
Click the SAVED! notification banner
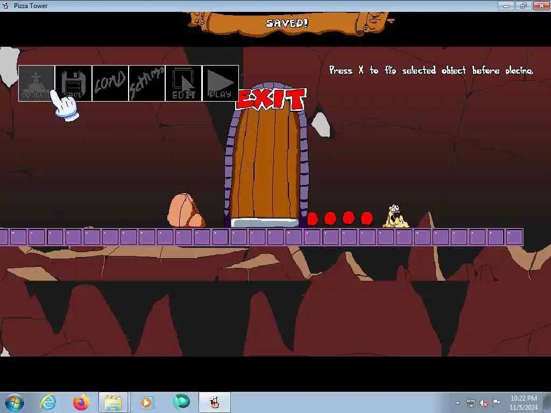point(287,23)
